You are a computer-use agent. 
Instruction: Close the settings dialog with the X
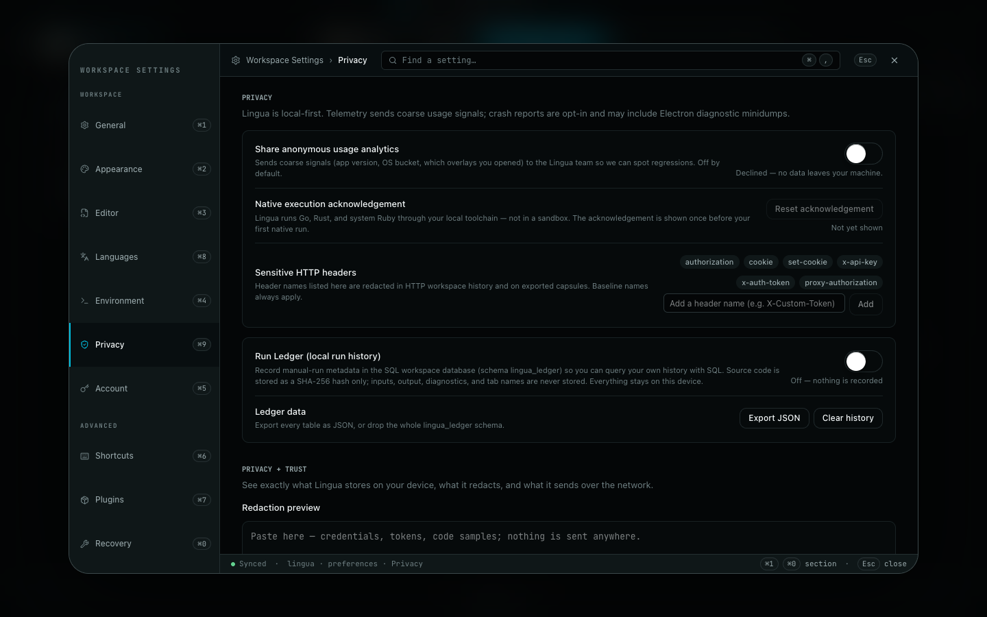(894, 60)
